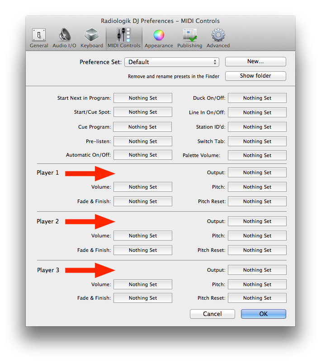The image size is (321, 362).
Task: Set Player 3 Volume MIDI control
Action: click(x=143, y=284)
